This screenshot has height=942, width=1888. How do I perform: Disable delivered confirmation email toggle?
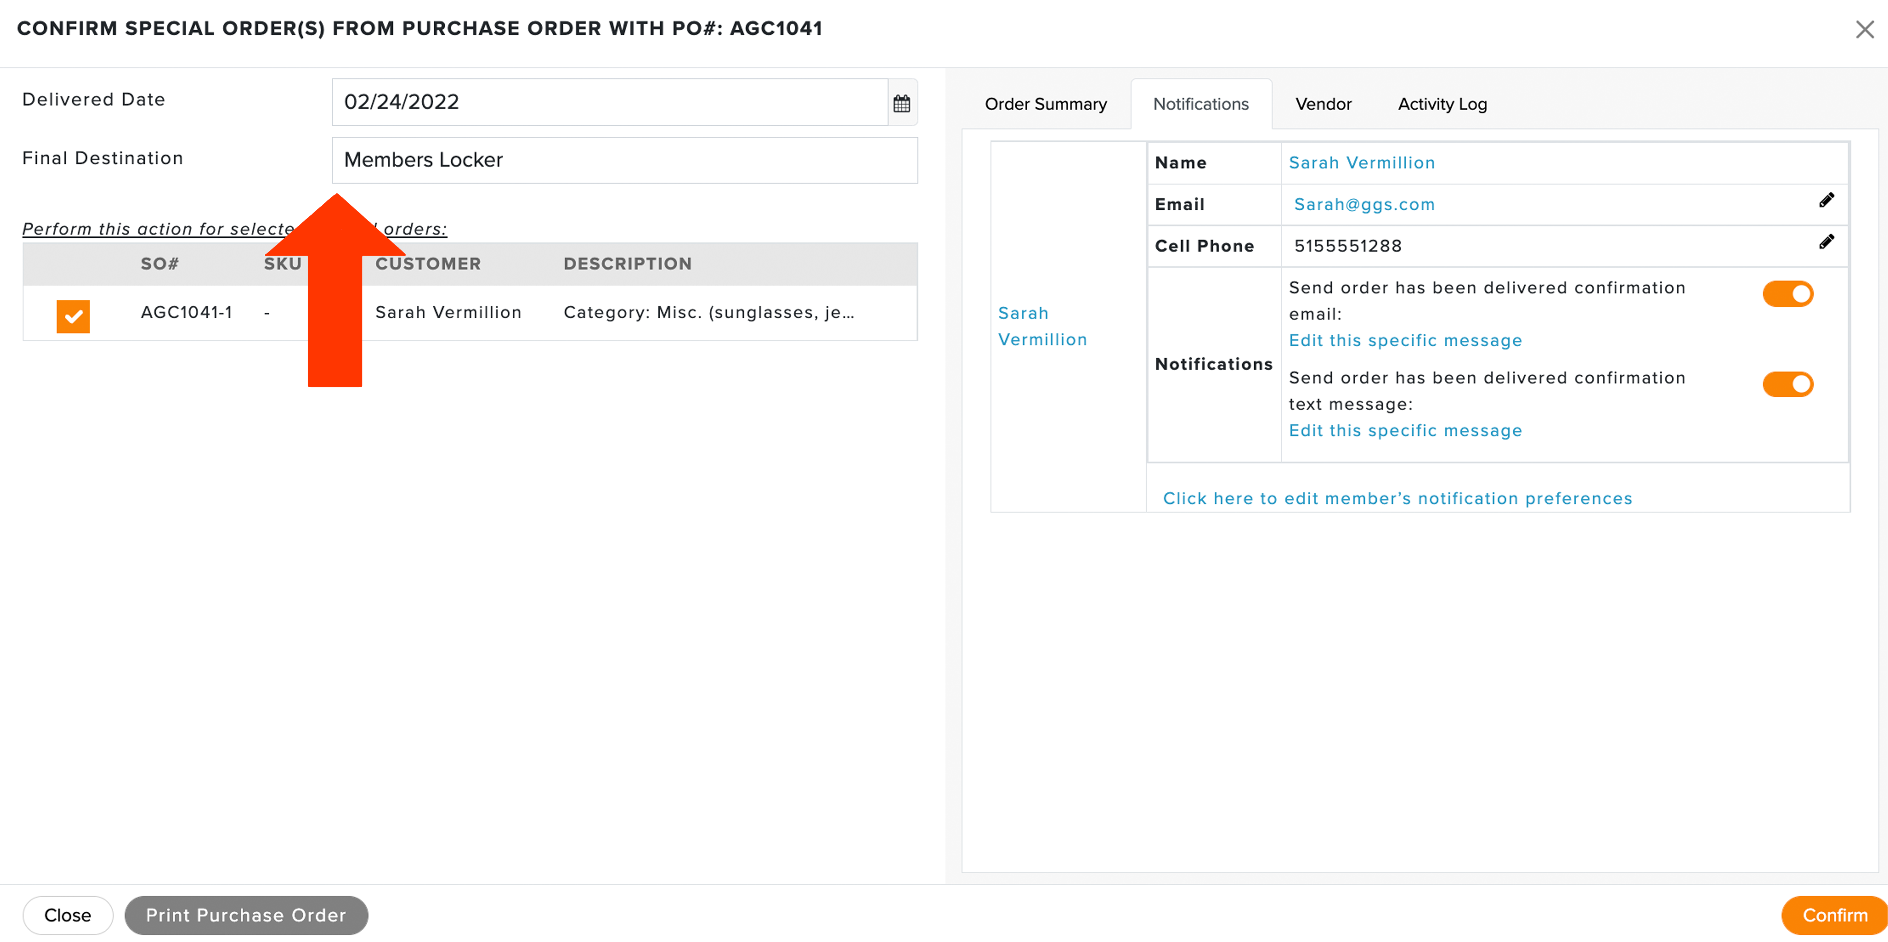[1787, 294]
